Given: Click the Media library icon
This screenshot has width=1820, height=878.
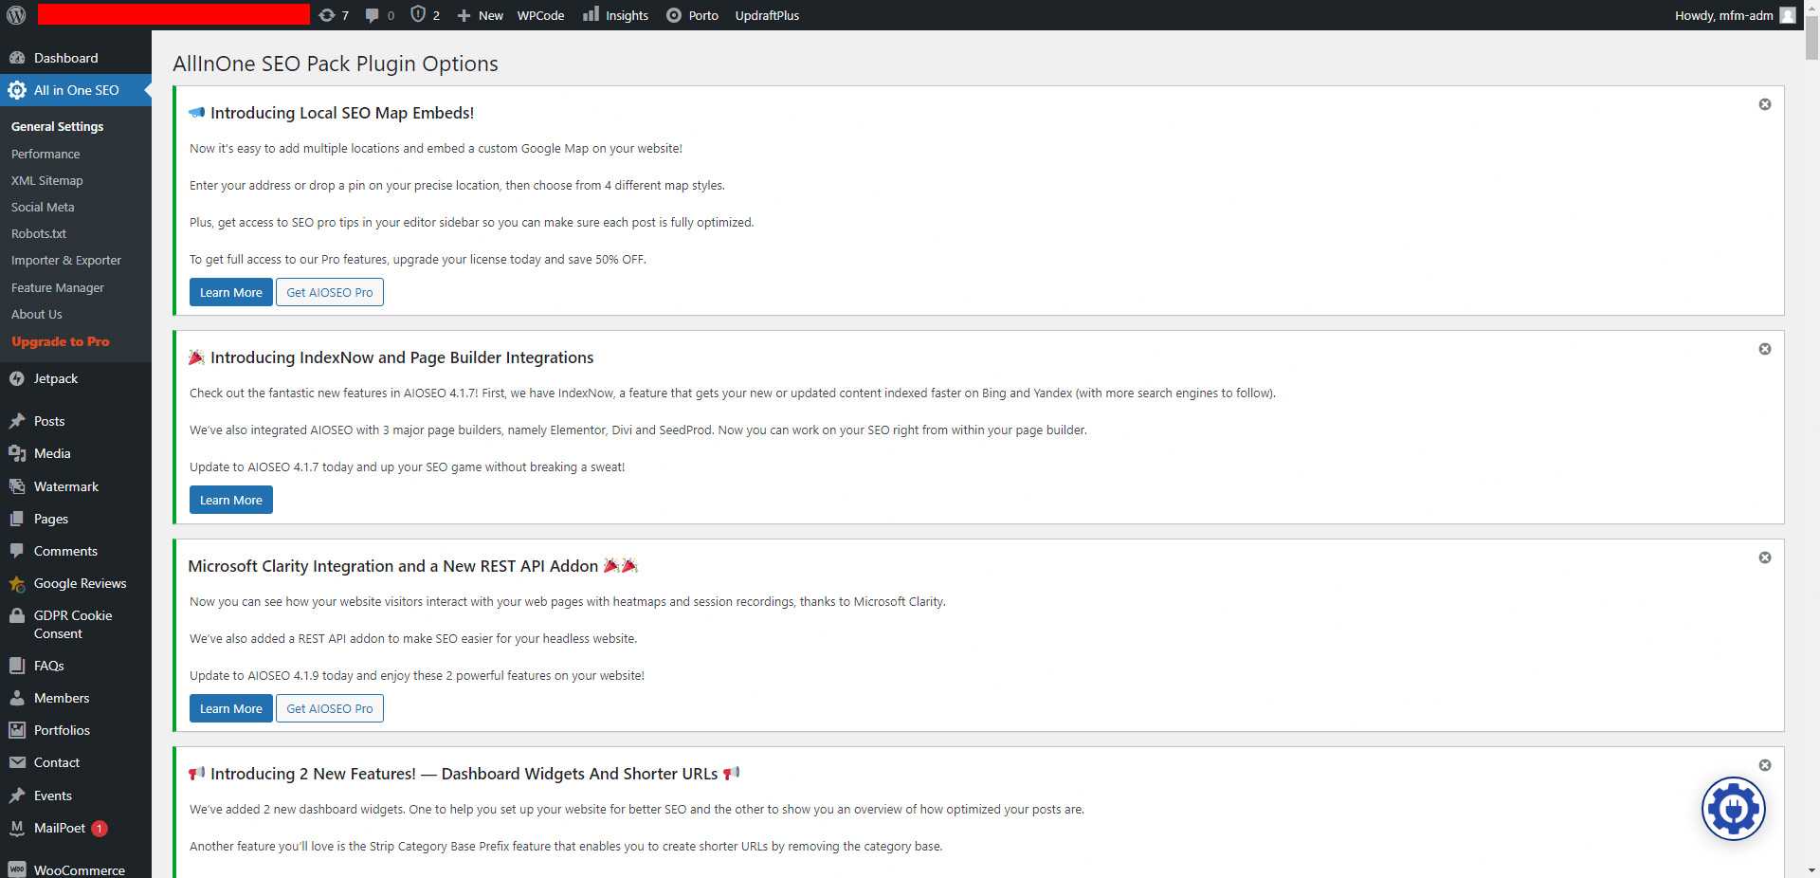Looking at the screenshot, I should [x=17, y=453].
